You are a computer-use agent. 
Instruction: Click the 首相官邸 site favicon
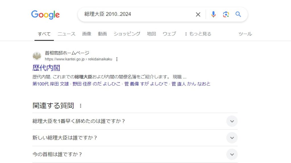pos(37,56)
